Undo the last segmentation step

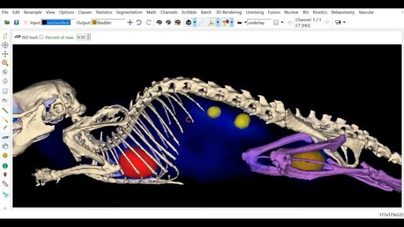tap(139, 23)
